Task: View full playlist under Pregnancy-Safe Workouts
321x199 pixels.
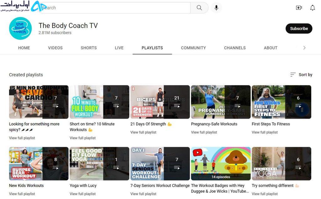Action: [204, 132]
